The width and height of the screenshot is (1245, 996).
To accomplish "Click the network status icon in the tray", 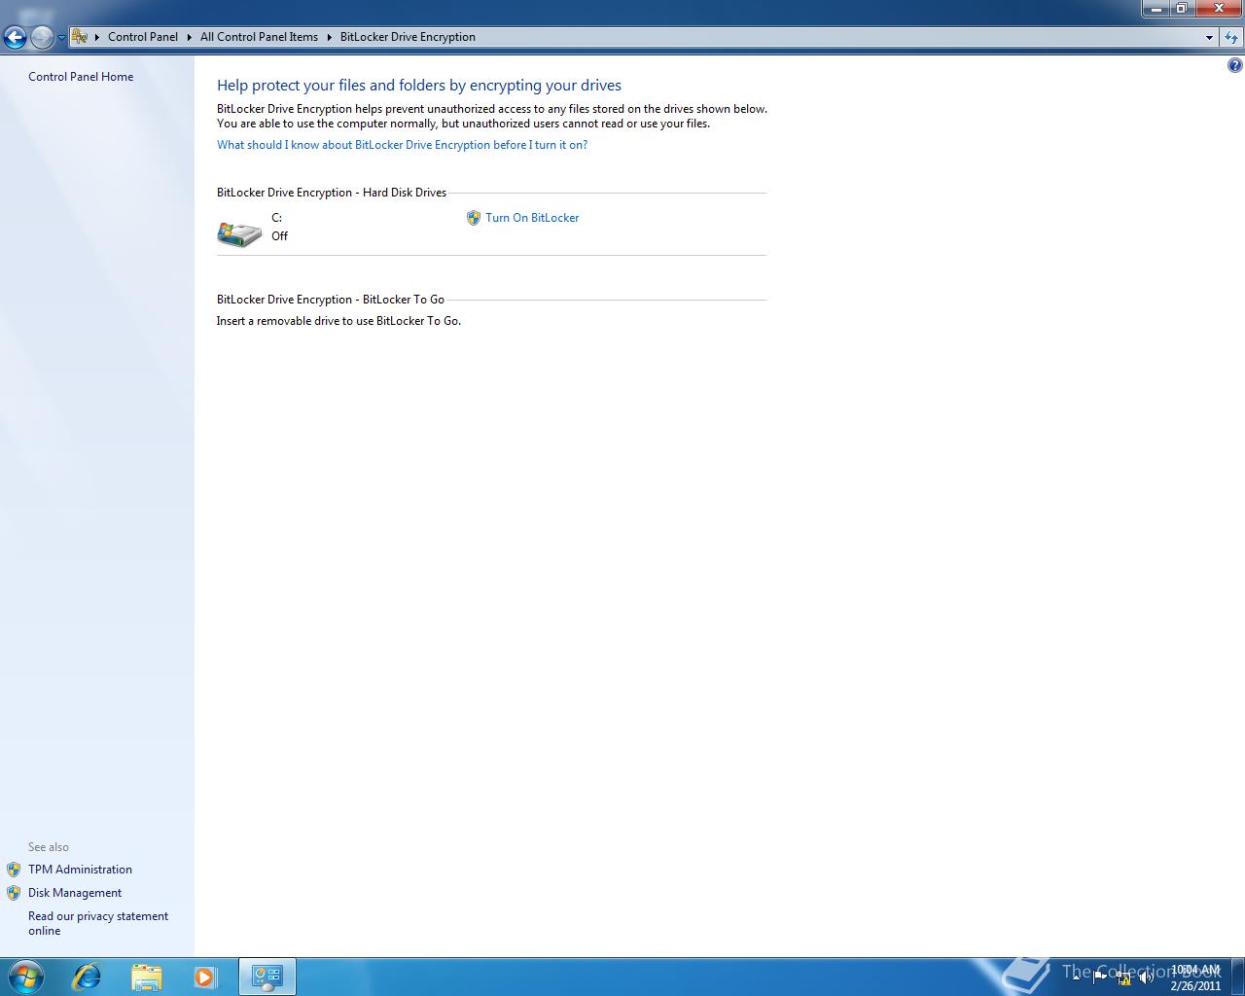I will 1125,976.
